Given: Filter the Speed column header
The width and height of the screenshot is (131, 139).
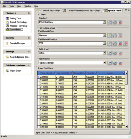Looking at the screenshot, I should [x=84, y=73].
